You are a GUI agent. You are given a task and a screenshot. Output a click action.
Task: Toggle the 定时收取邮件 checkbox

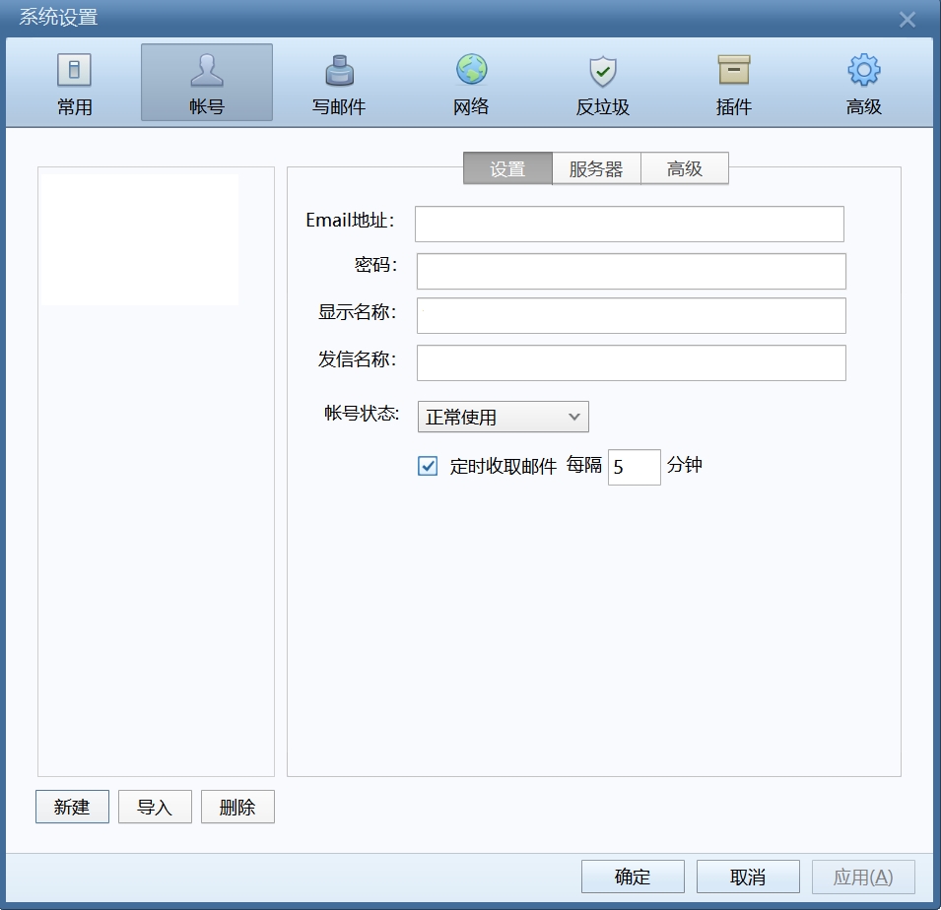428,466
